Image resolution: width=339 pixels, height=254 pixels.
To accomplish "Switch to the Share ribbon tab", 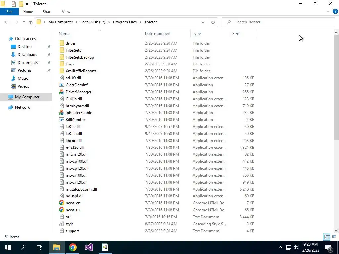I will 47,12.
